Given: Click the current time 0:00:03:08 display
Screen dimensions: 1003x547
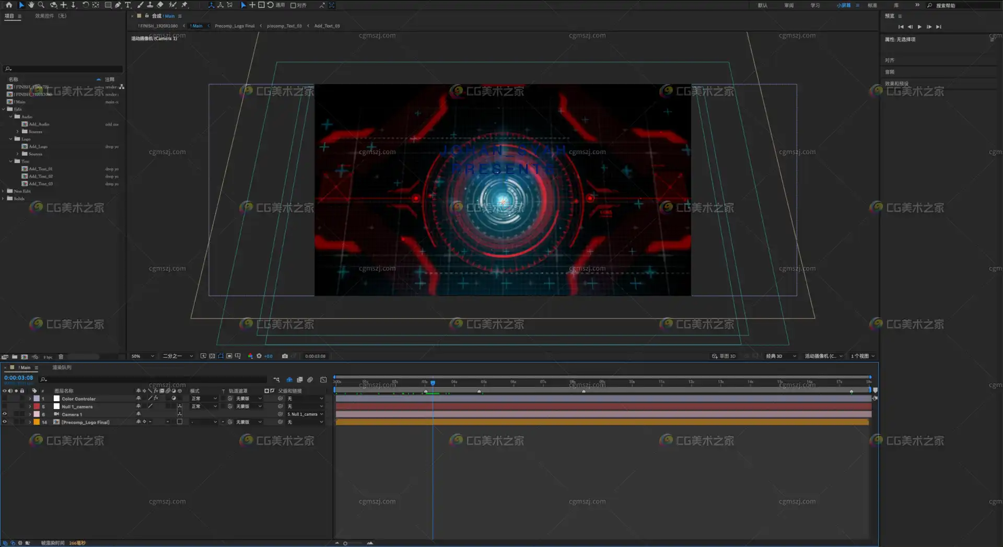Looking at the screenshot, I should pos(18,377).
